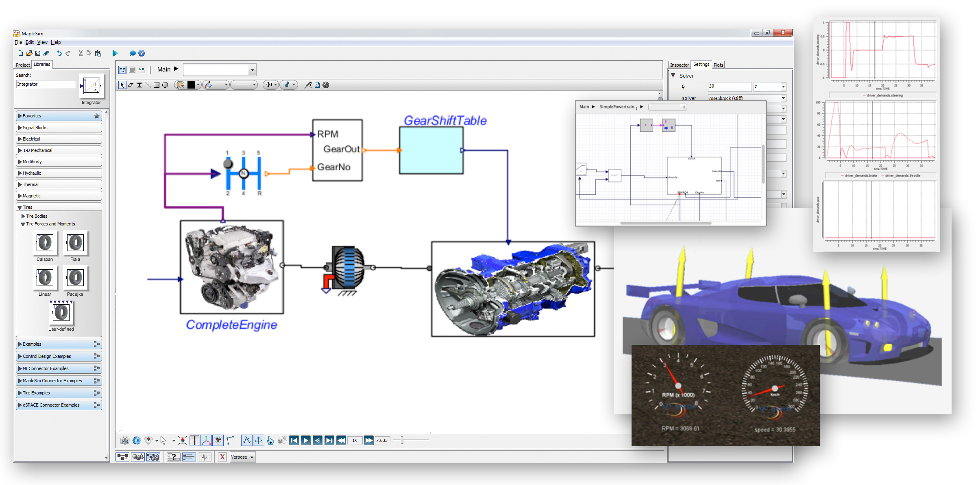Open the fill bucket color tool

209,85
